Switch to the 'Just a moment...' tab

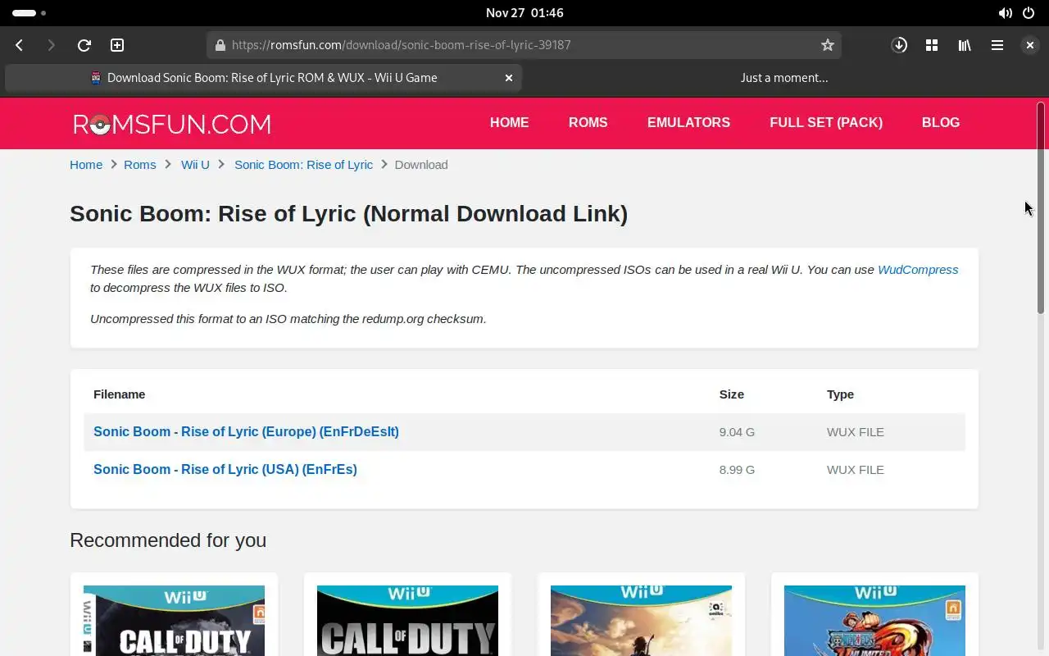coord(784,78)
